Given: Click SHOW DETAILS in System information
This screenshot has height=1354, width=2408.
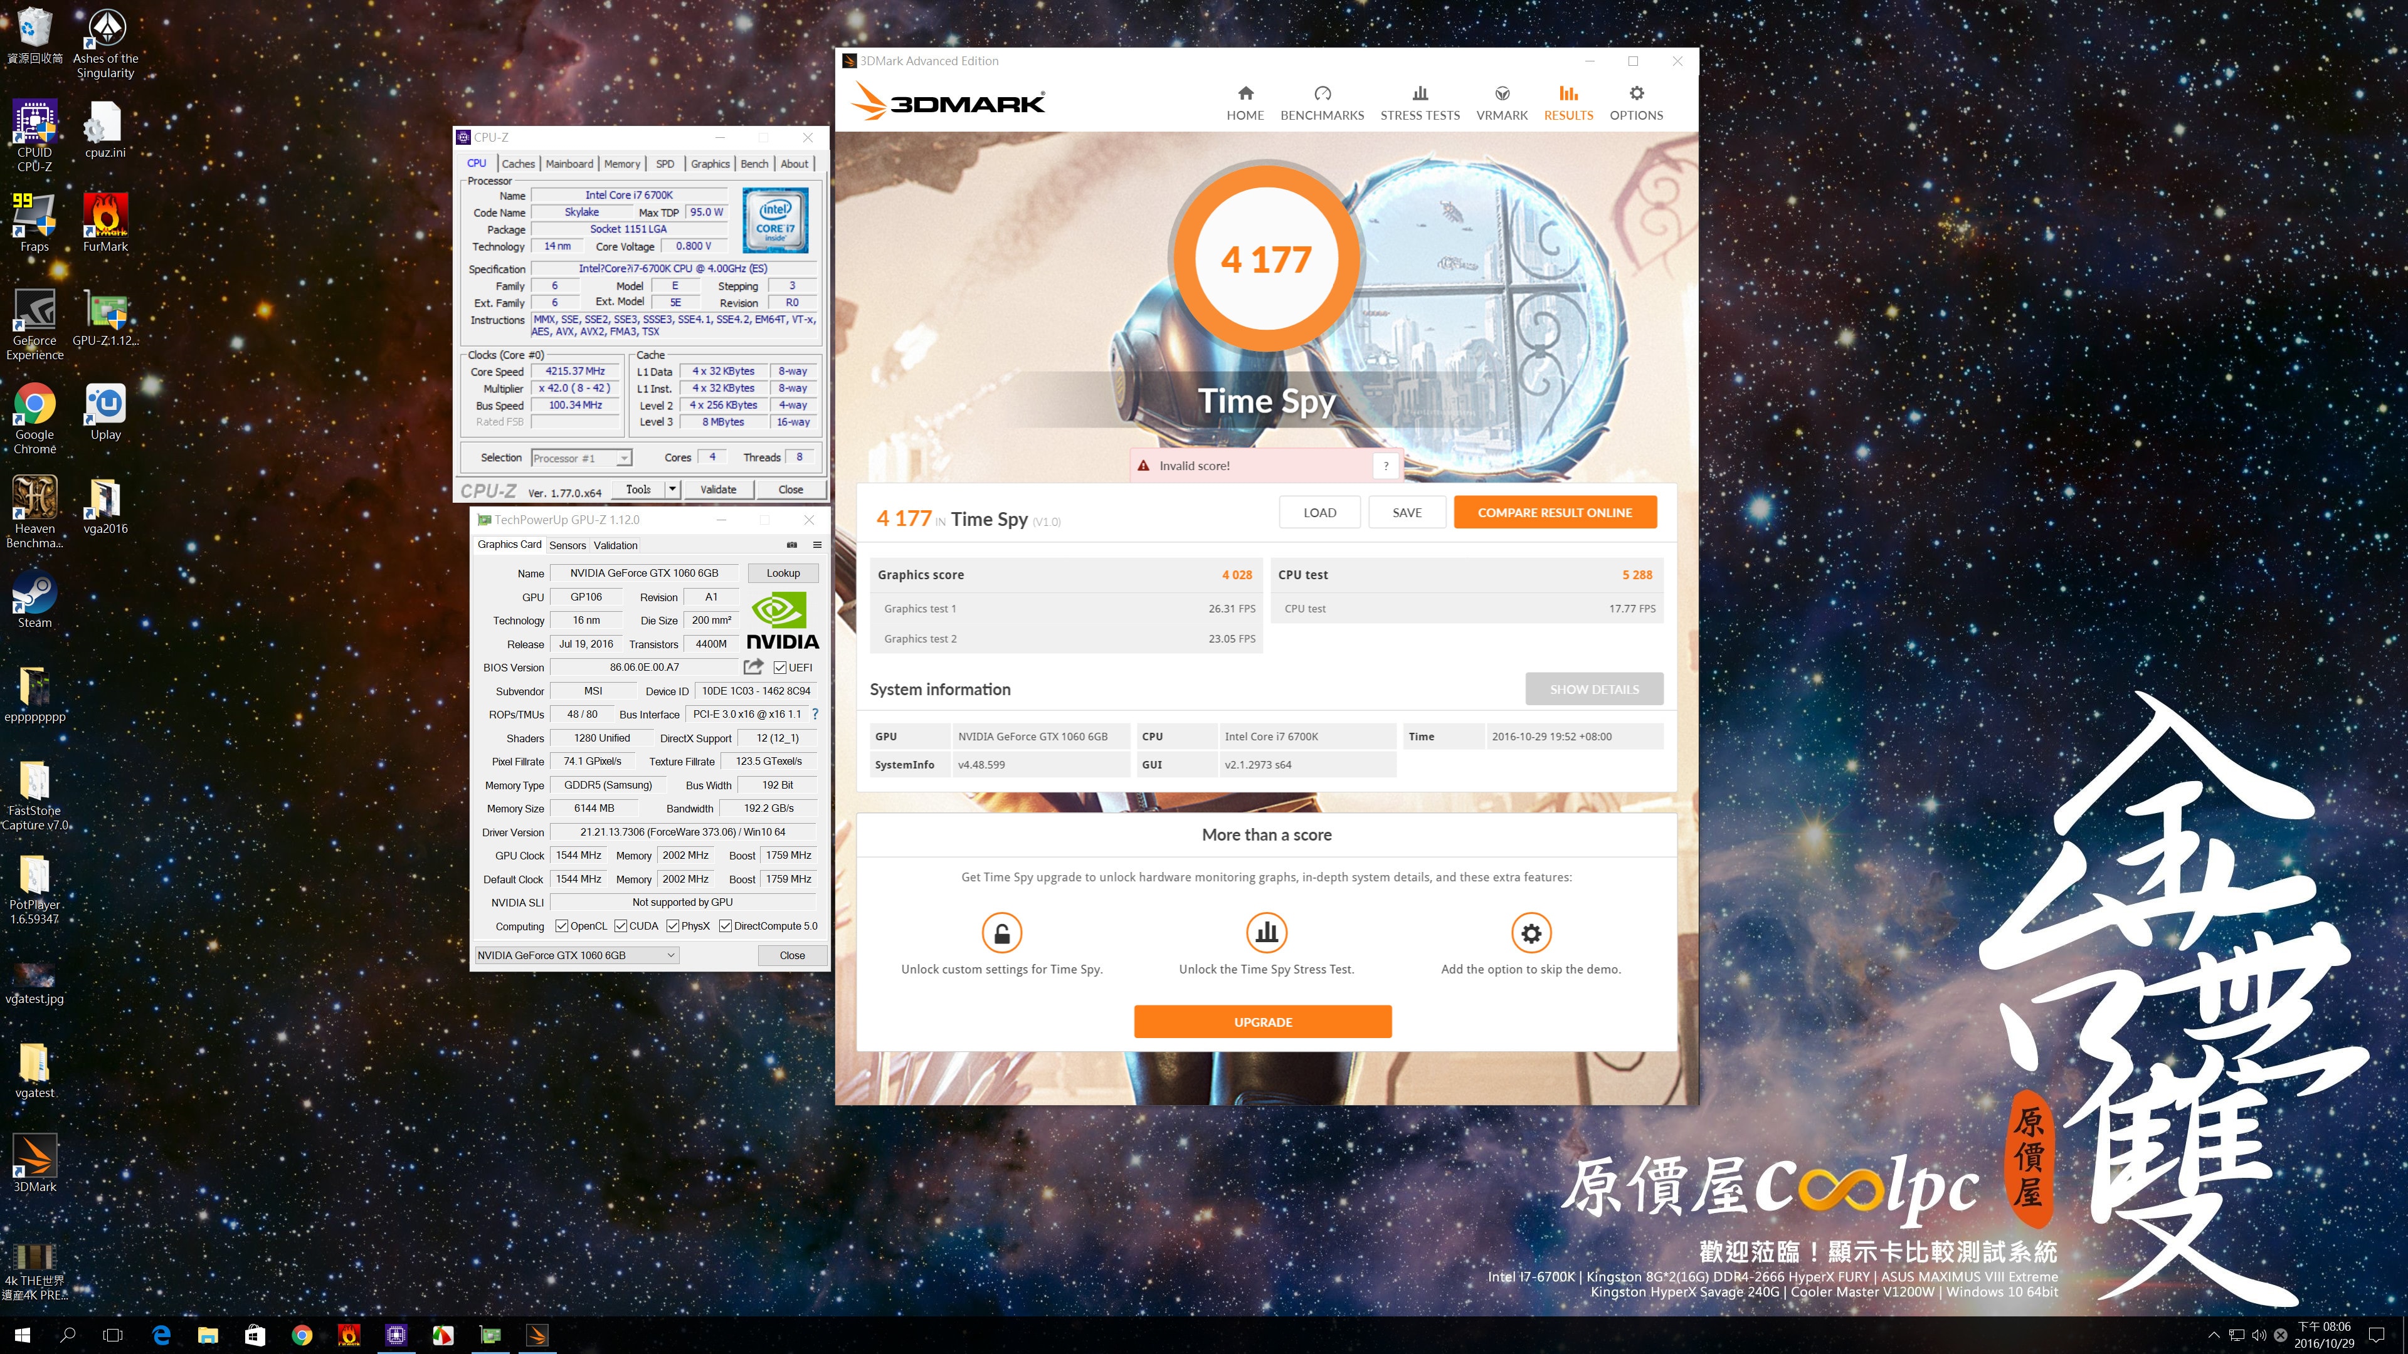Looking at the screenshot, I should point(1594,689).
